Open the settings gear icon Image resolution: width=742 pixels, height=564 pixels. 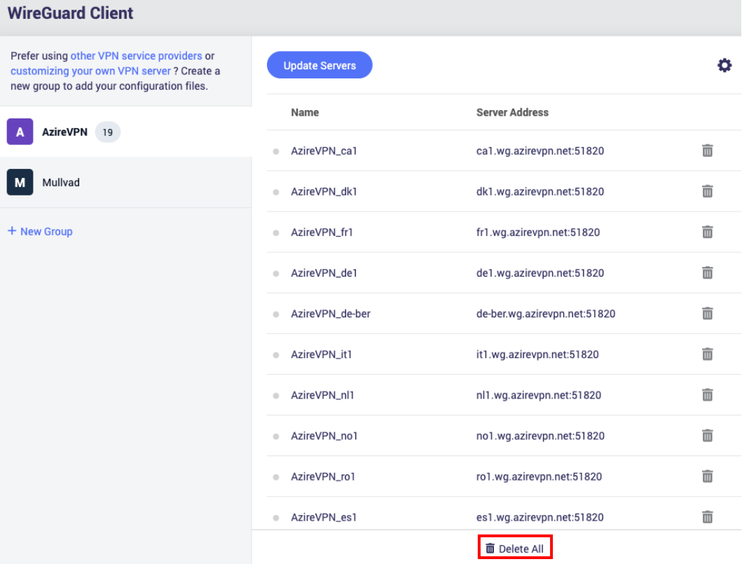point(724,65)
